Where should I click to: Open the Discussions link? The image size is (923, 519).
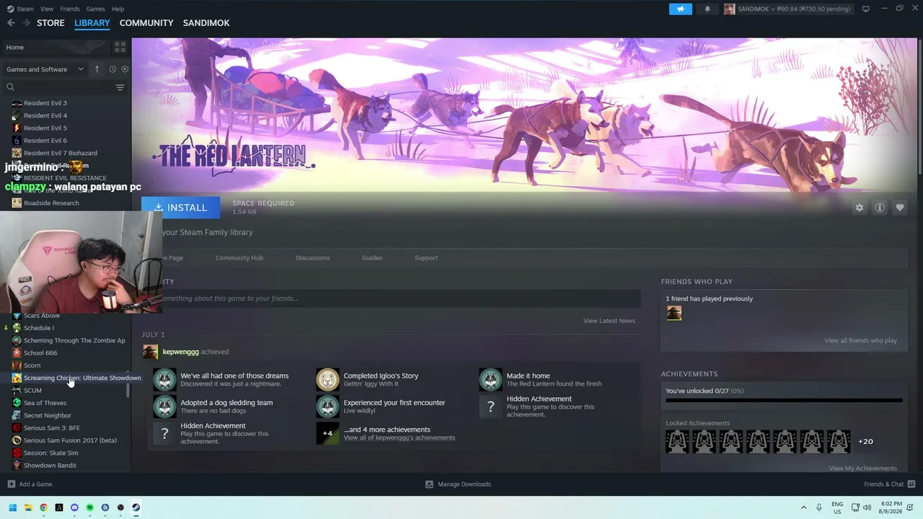(x=313, y=258)
